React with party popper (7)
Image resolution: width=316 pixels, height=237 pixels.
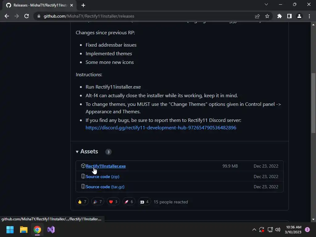(x=98, y=202)
